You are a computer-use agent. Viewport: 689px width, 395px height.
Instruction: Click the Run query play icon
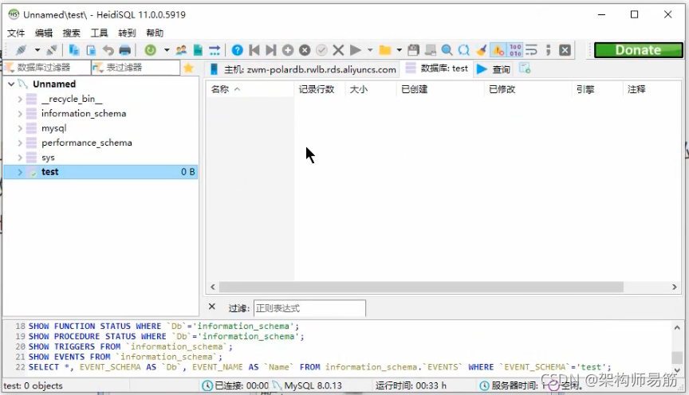[x=356, y=50]
